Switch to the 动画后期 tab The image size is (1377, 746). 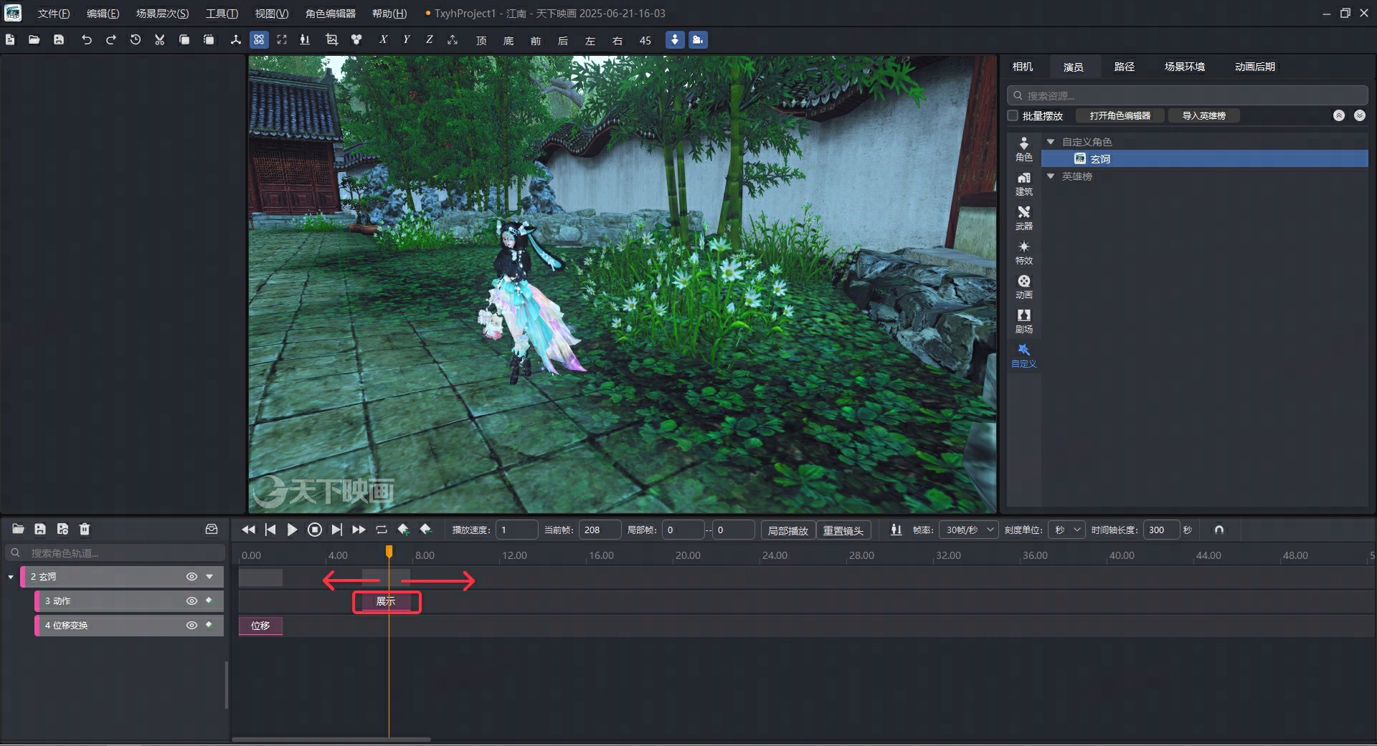pos(1255,67)
